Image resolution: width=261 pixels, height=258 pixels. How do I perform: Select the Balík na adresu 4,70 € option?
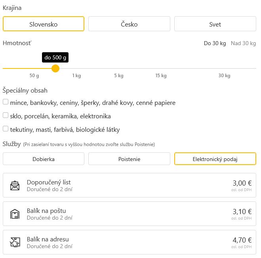point(129,242)
